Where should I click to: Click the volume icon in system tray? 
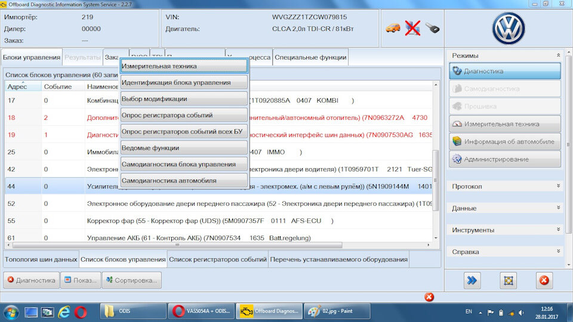(521, 312)
